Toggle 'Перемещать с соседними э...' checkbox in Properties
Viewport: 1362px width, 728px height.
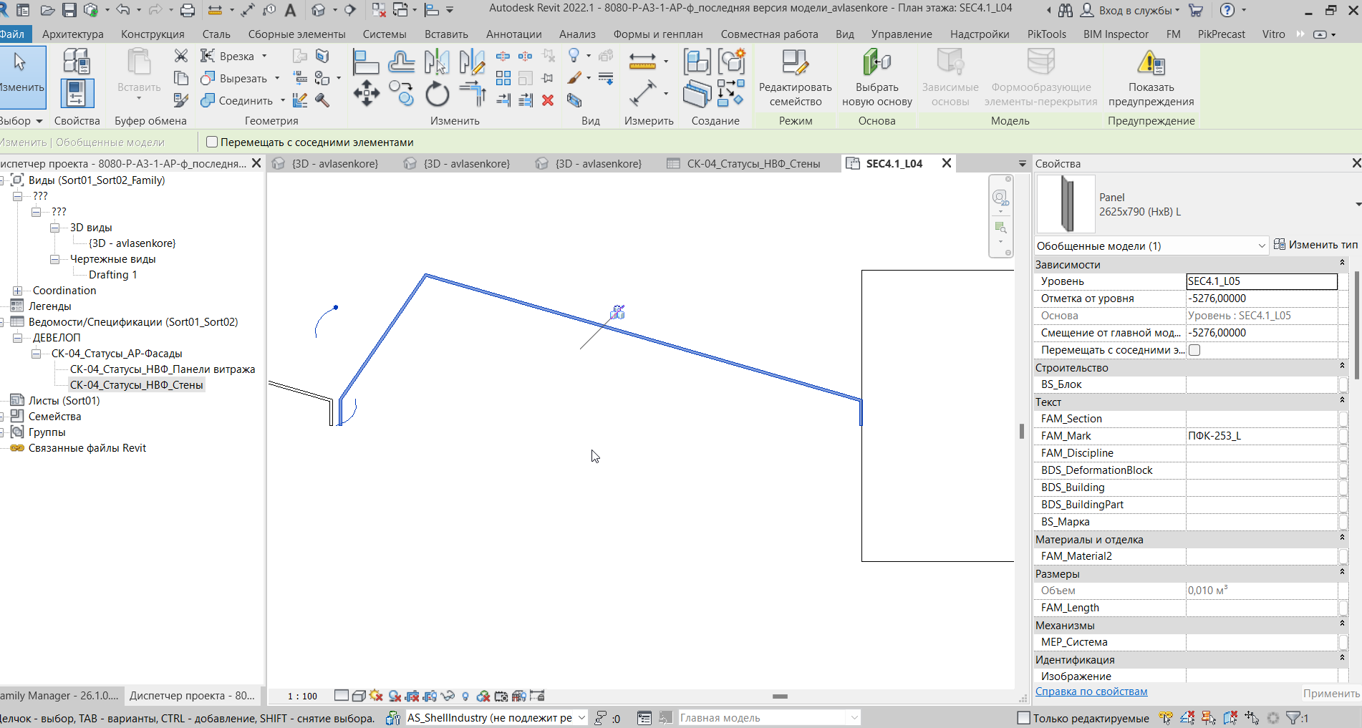(x=1194, y=350)
